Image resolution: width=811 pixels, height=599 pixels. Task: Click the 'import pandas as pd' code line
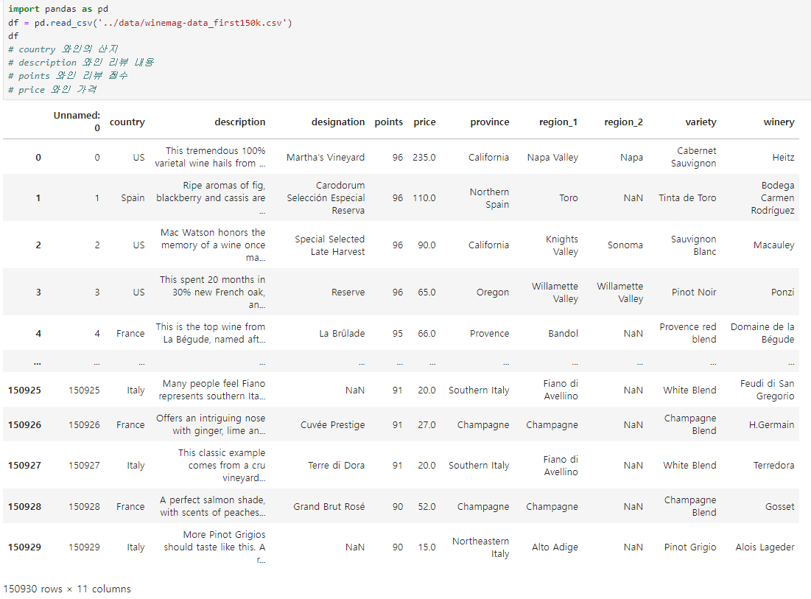pyautogui.click(x=58, y=10)
